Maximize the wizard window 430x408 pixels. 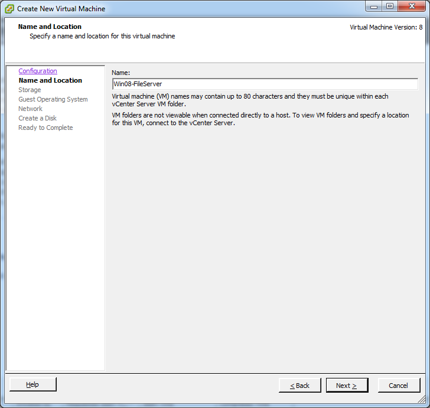(389, 6)
